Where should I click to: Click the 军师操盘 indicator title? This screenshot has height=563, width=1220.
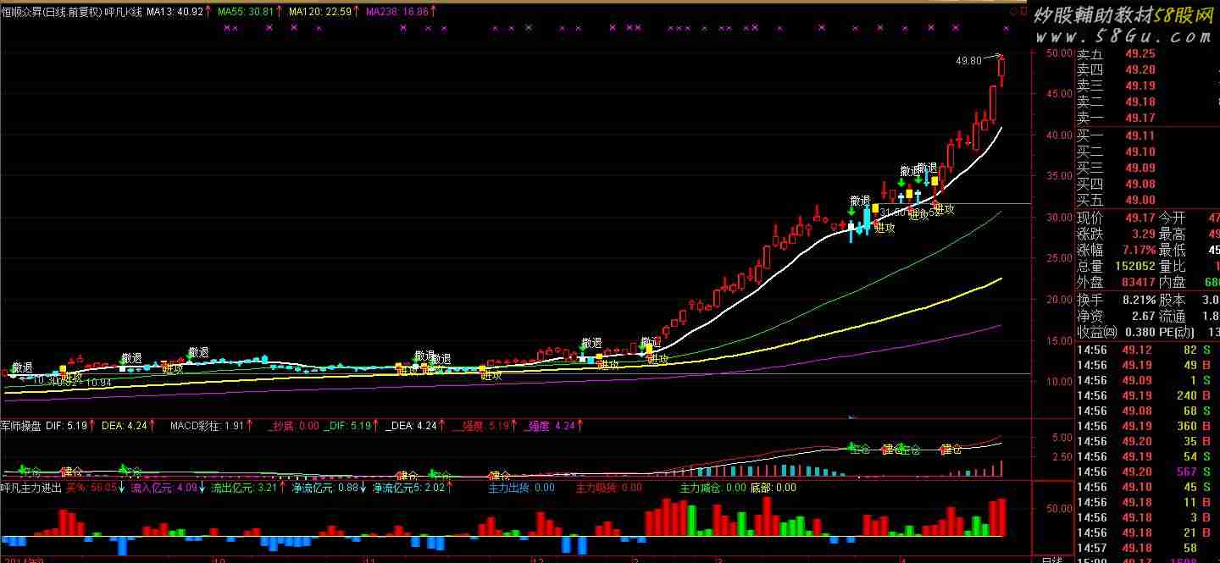click(x=21, y=426)
